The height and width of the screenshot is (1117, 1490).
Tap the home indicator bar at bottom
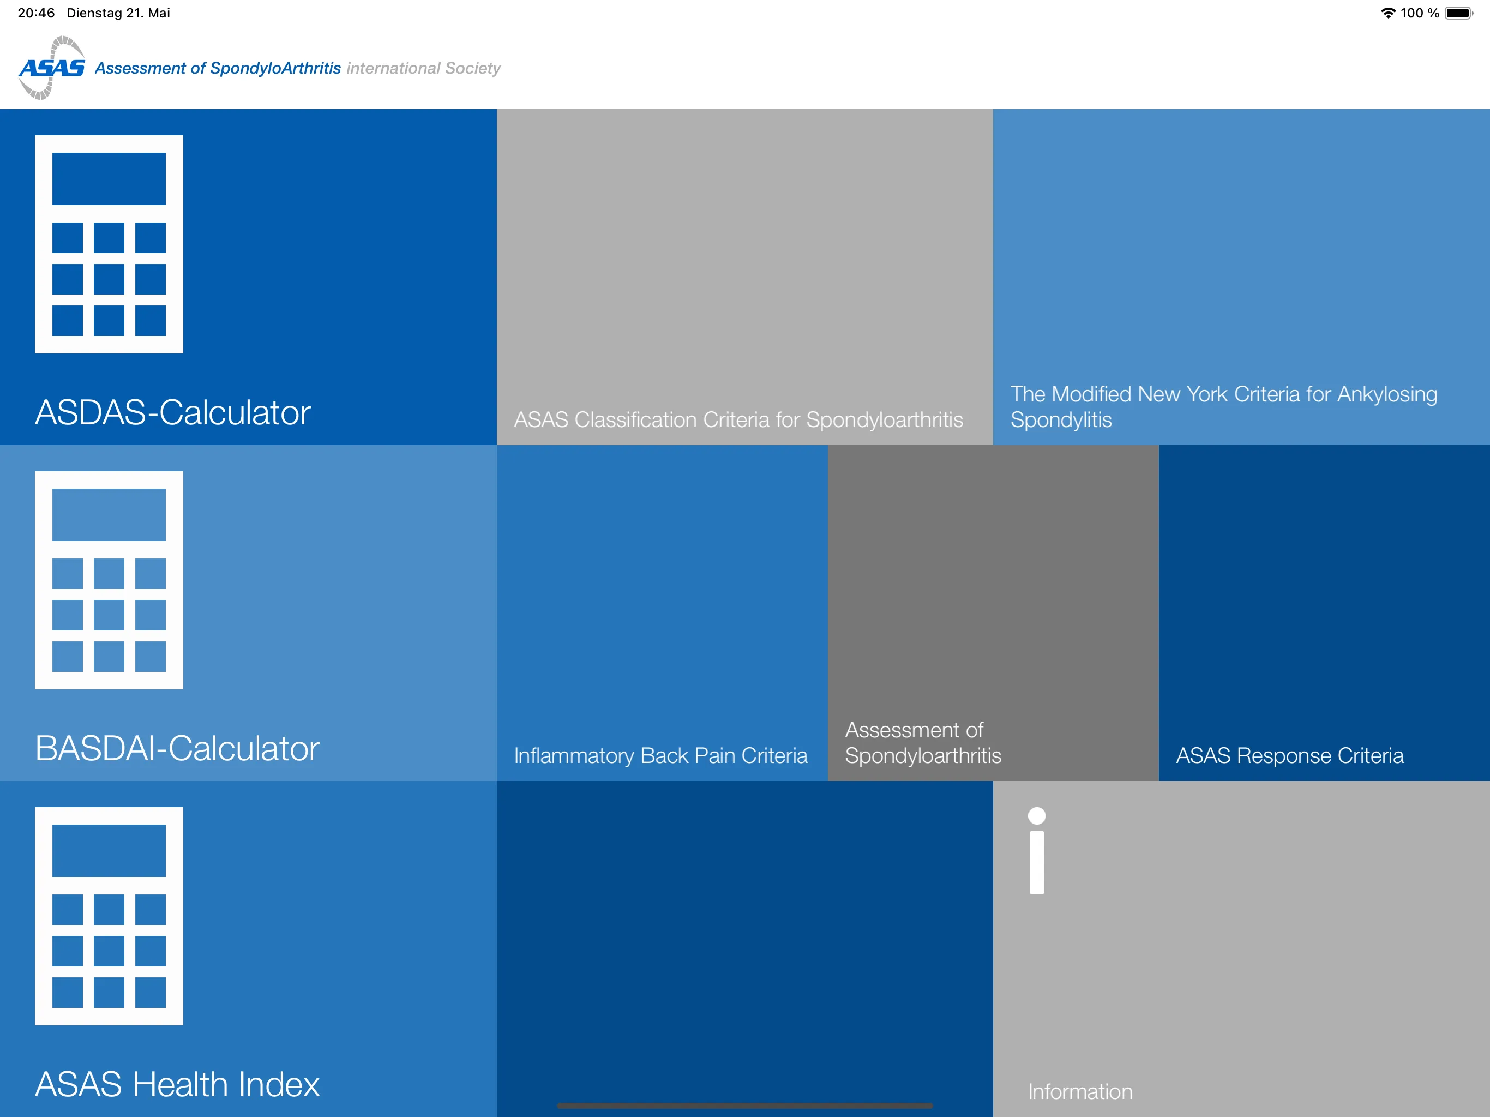(x=745, y=1106)
